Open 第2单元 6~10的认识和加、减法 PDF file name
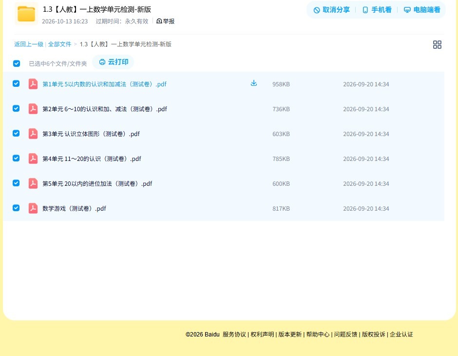 [x=105, y=109]
